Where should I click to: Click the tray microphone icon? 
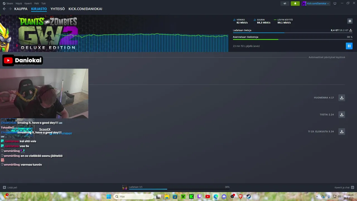click(x=329, y=197)
